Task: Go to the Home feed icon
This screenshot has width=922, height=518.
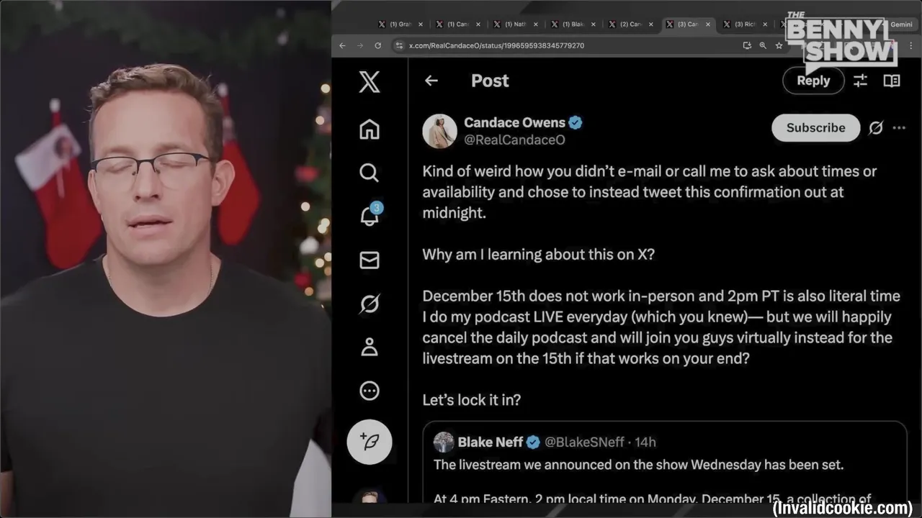Action: pos(370,129)
